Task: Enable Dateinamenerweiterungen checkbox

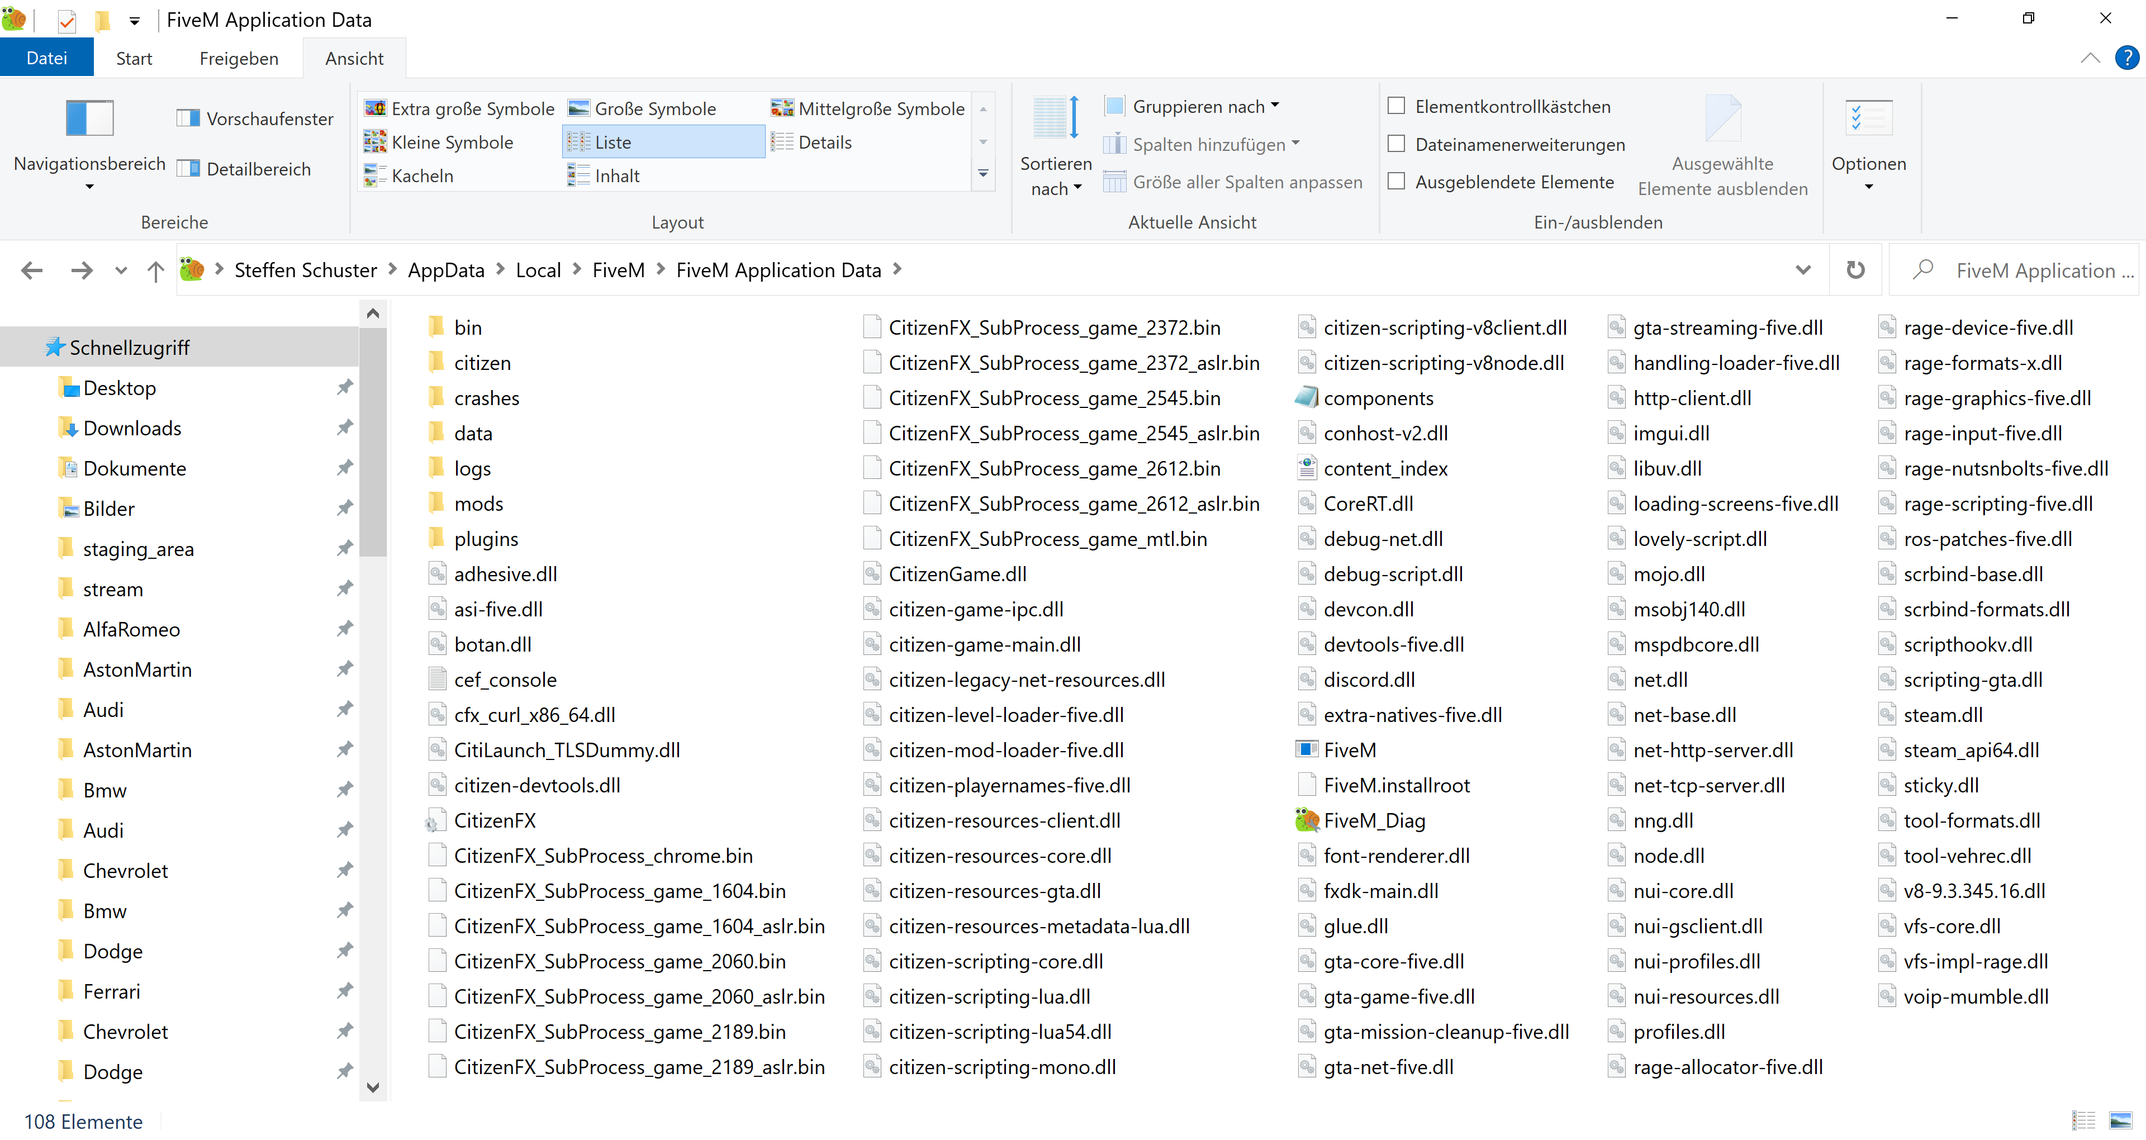Action: point(1396,143)
